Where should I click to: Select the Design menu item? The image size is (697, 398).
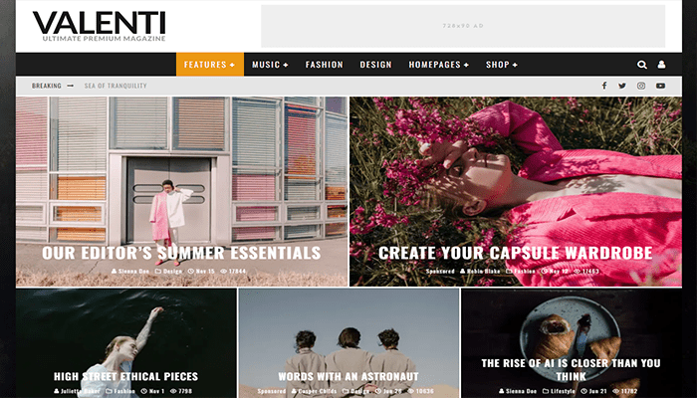(x=375, y=65)
